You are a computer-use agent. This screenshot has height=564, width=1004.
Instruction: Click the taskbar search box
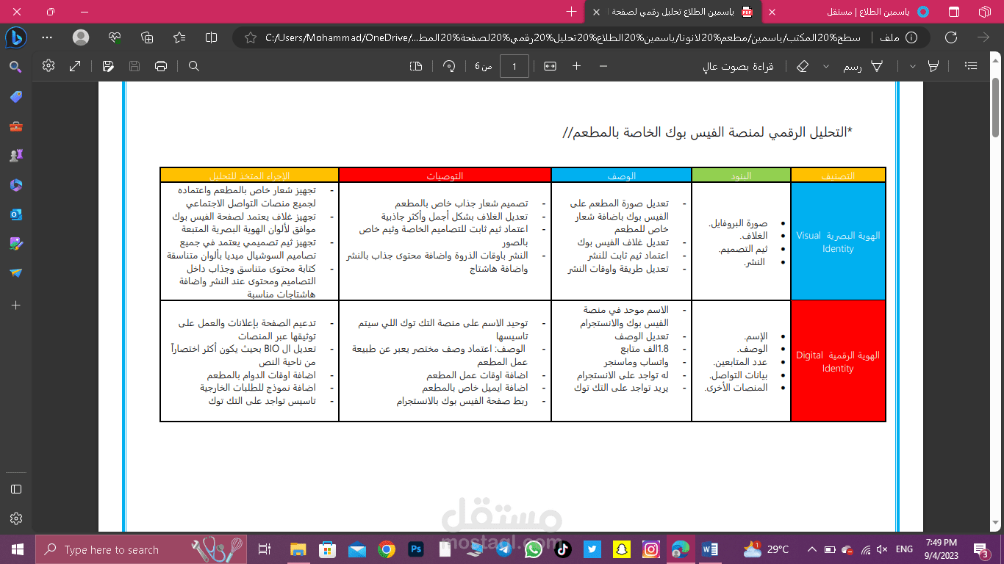pos(142,549)
